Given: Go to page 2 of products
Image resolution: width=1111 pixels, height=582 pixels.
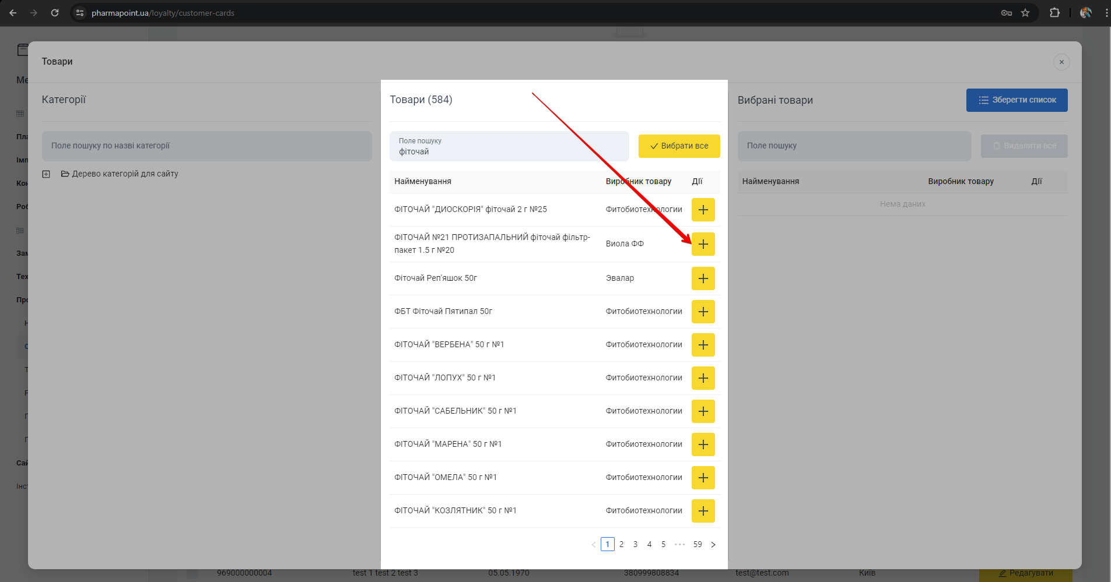Looking at the screenshot, I should point(621,545).
